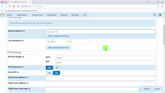The height and width of the screenshot is (93, 165).
Task: Set Strict RTP to No
Action: pos(56,73)
